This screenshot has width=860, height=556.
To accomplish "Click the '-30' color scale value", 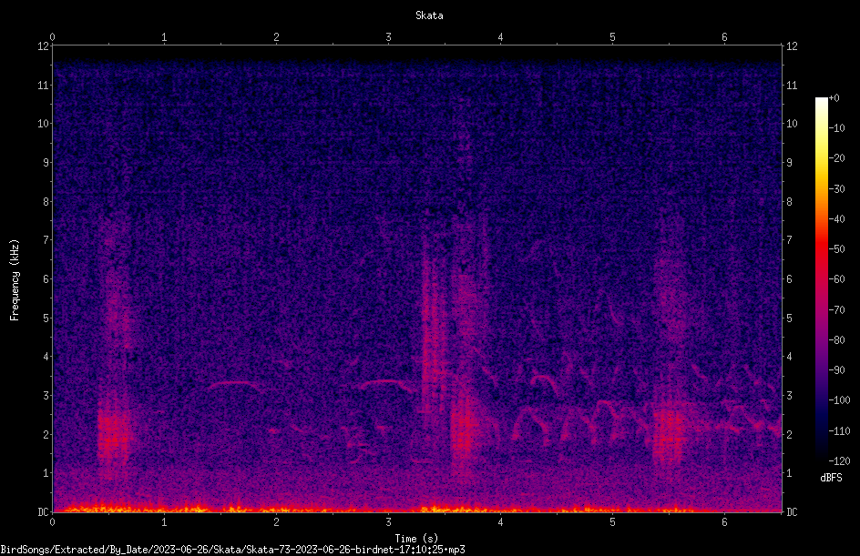I will pos(836,189).
